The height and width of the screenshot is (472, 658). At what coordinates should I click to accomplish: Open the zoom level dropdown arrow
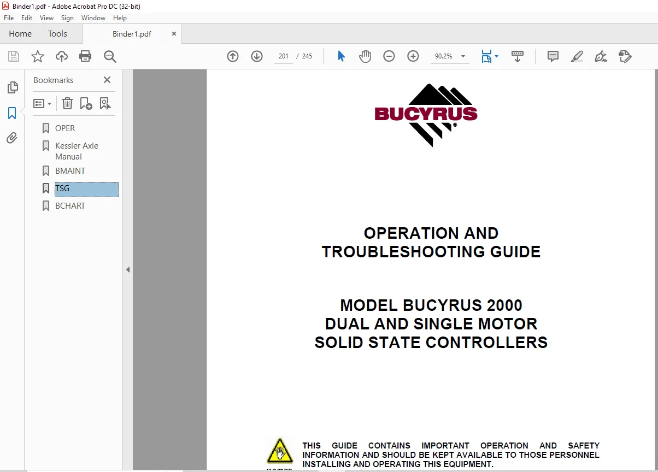click(463, 56)
